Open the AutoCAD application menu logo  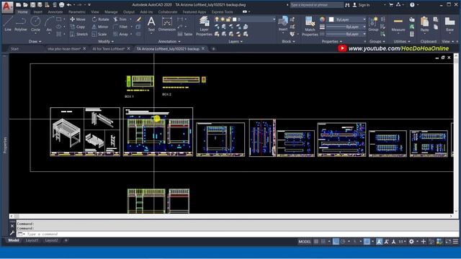(x=7, y=7)
